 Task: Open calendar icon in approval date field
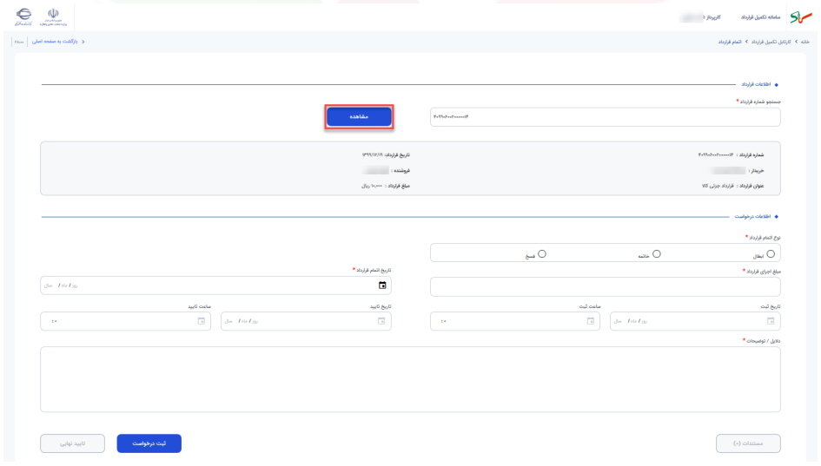click(381, 321)
